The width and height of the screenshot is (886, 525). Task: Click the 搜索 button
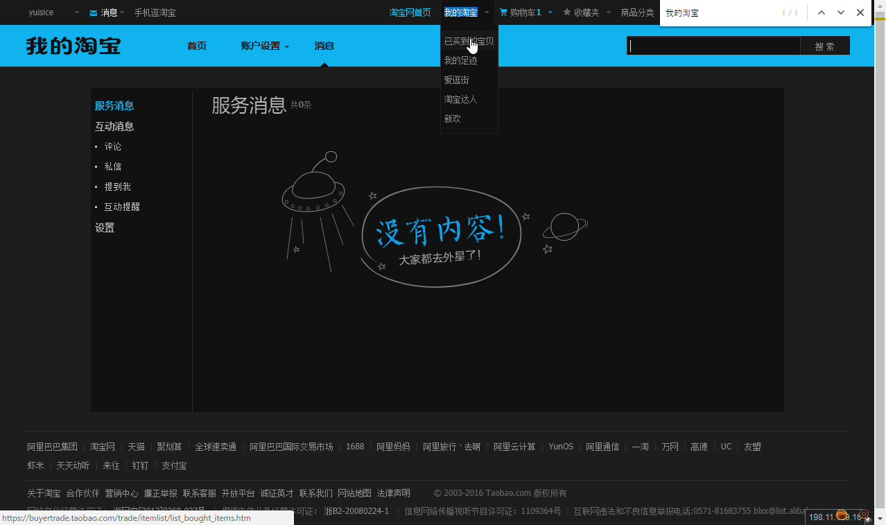pos(825,46)
